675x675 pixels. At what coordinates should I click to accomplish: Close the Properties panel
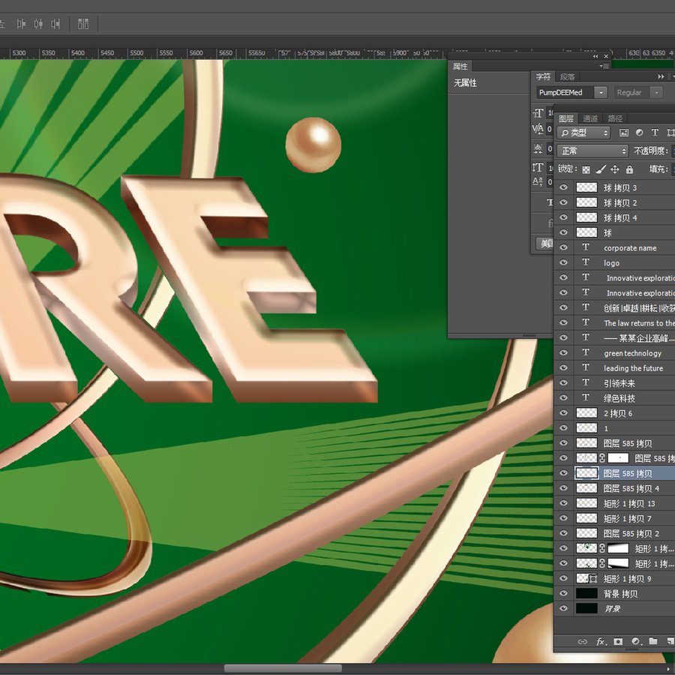[606, 56]
